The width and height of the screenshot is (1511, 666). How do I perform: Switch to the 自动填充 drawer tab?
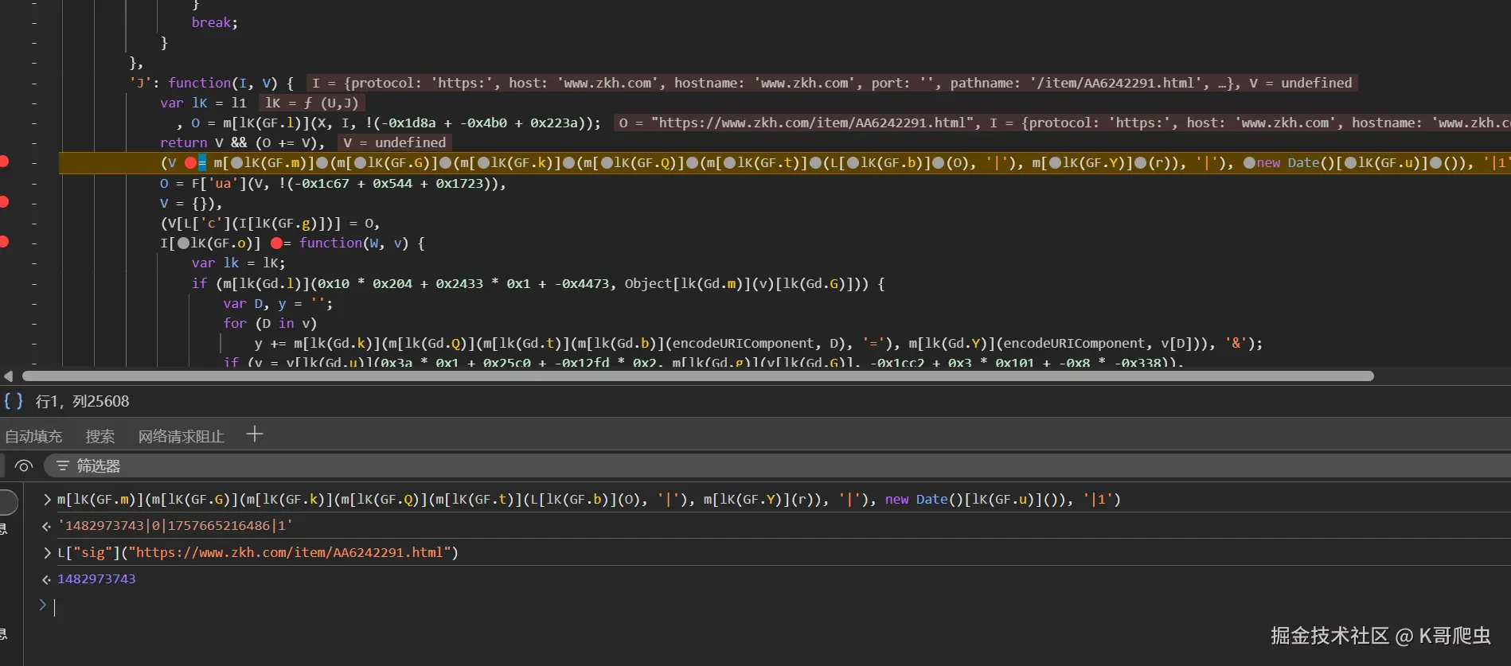point(33,436)
